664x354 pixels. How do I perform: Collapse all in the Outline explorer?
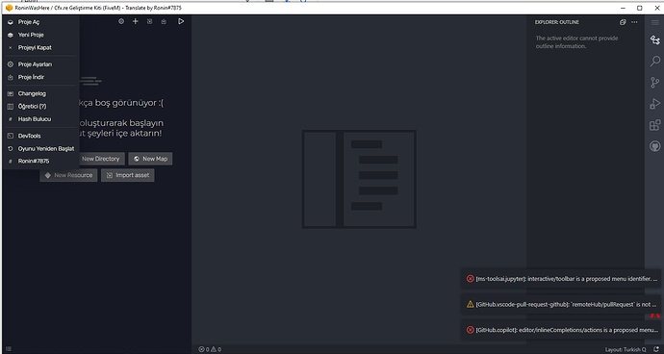pos(623,22)
